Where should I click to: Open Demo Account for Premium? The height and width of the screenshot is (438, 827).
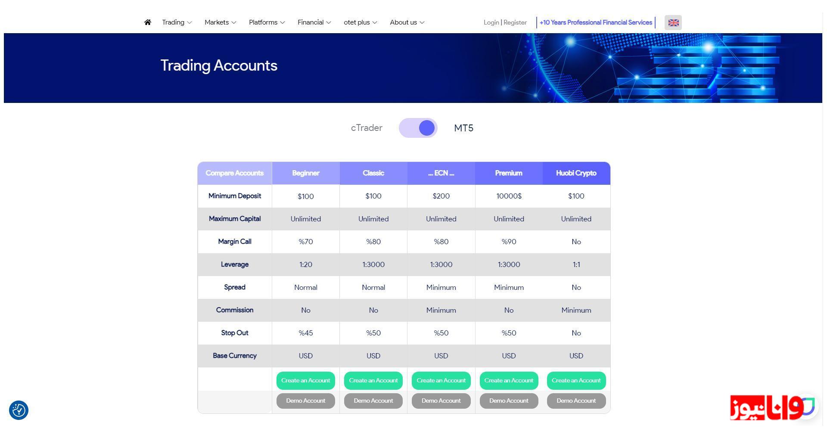tap(509, 401)
